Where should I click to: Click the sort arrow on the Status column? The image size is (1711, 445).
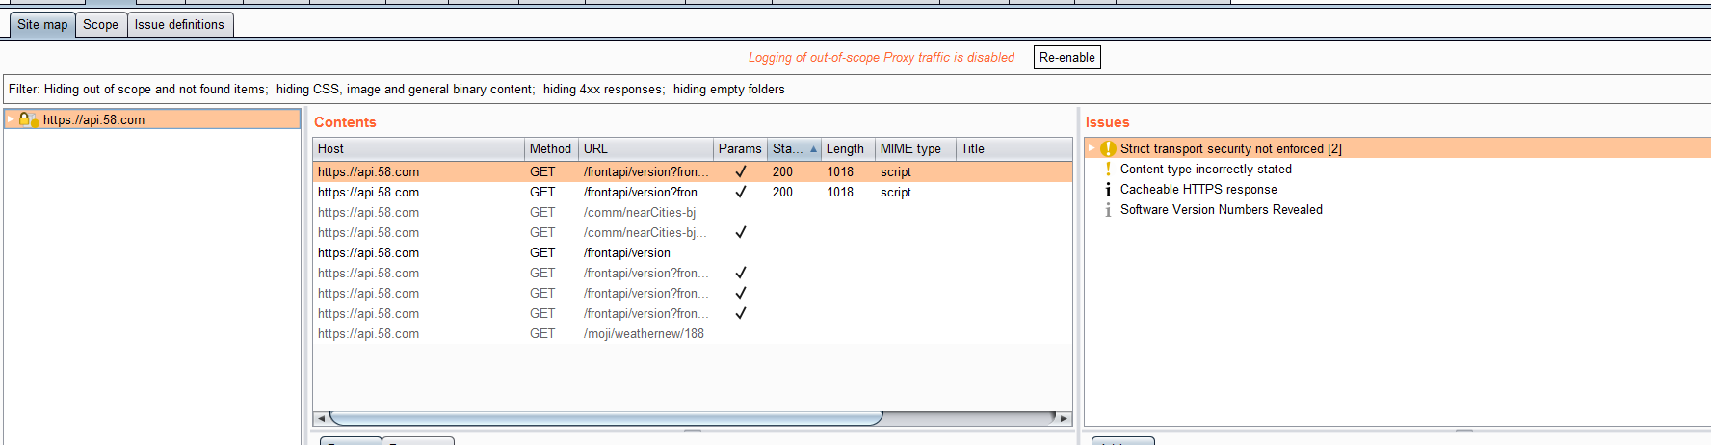813,149
